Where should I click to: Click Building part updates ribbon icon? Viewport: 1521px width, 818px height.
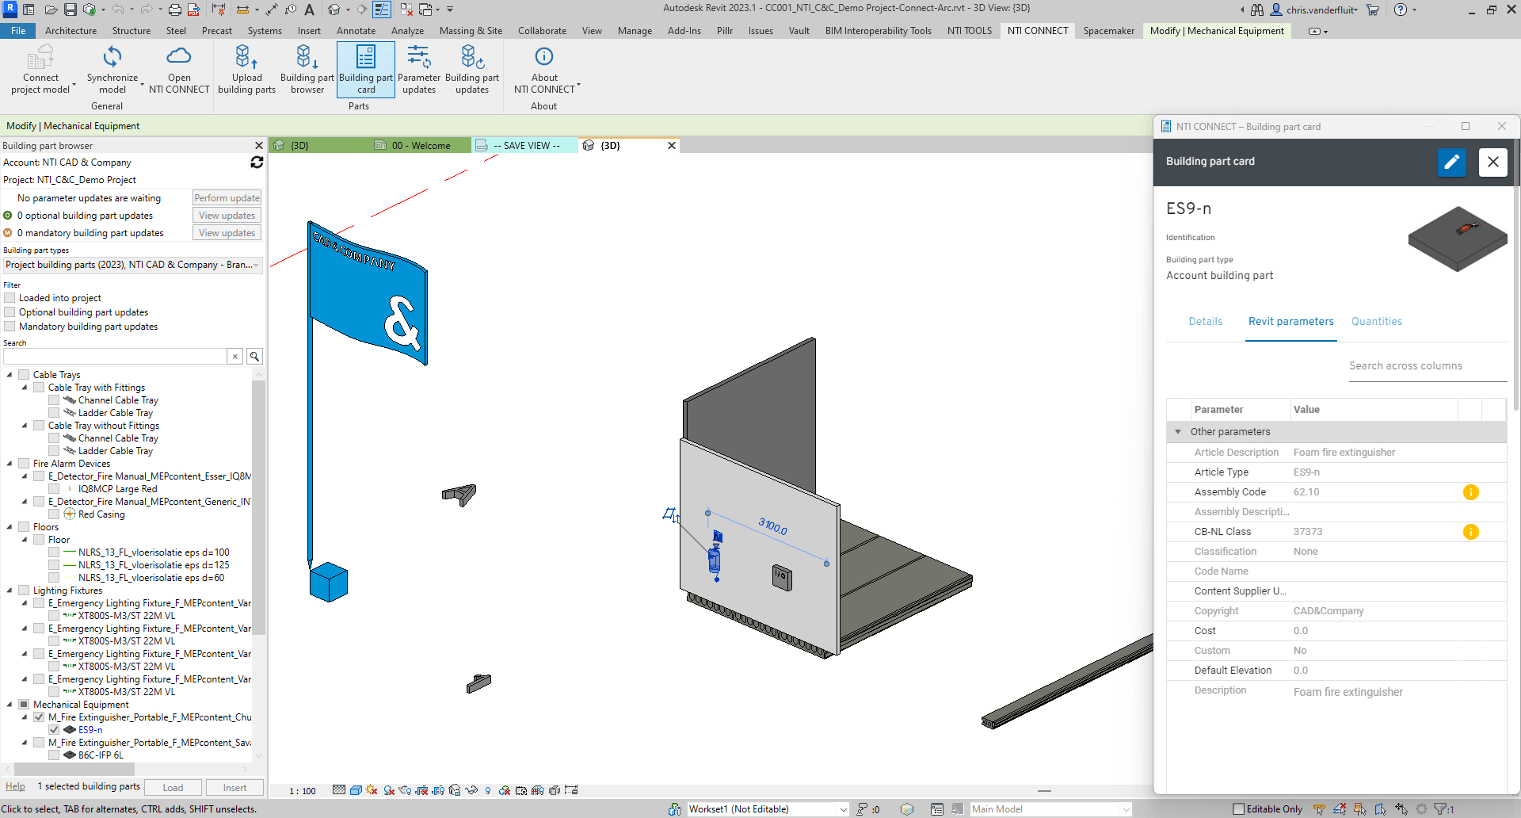[x=472, y=57]
